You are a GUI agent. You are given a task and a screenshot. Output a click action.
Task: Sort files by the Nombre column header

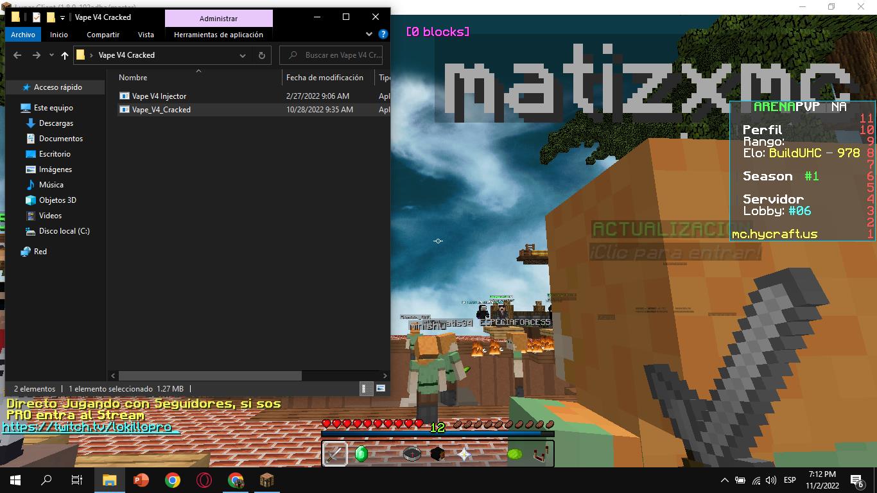(133, 78)
